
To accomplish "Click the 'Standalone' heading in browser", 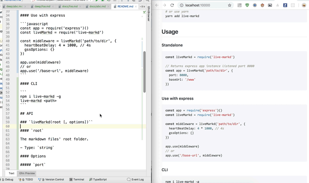I will coord(172,45).
